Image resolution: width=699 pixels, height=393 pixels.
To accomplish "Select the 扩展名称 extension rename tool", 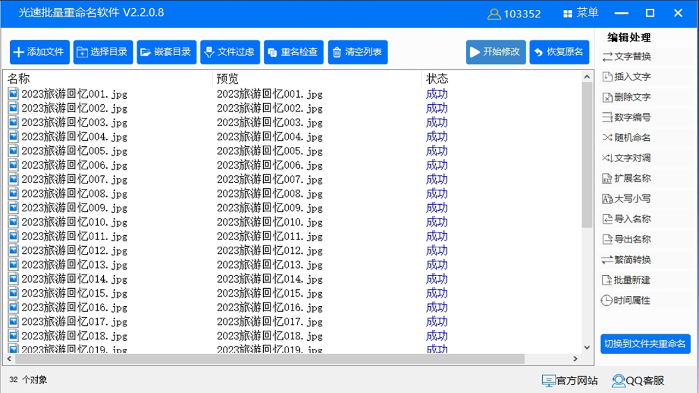I will click(624, 178).
